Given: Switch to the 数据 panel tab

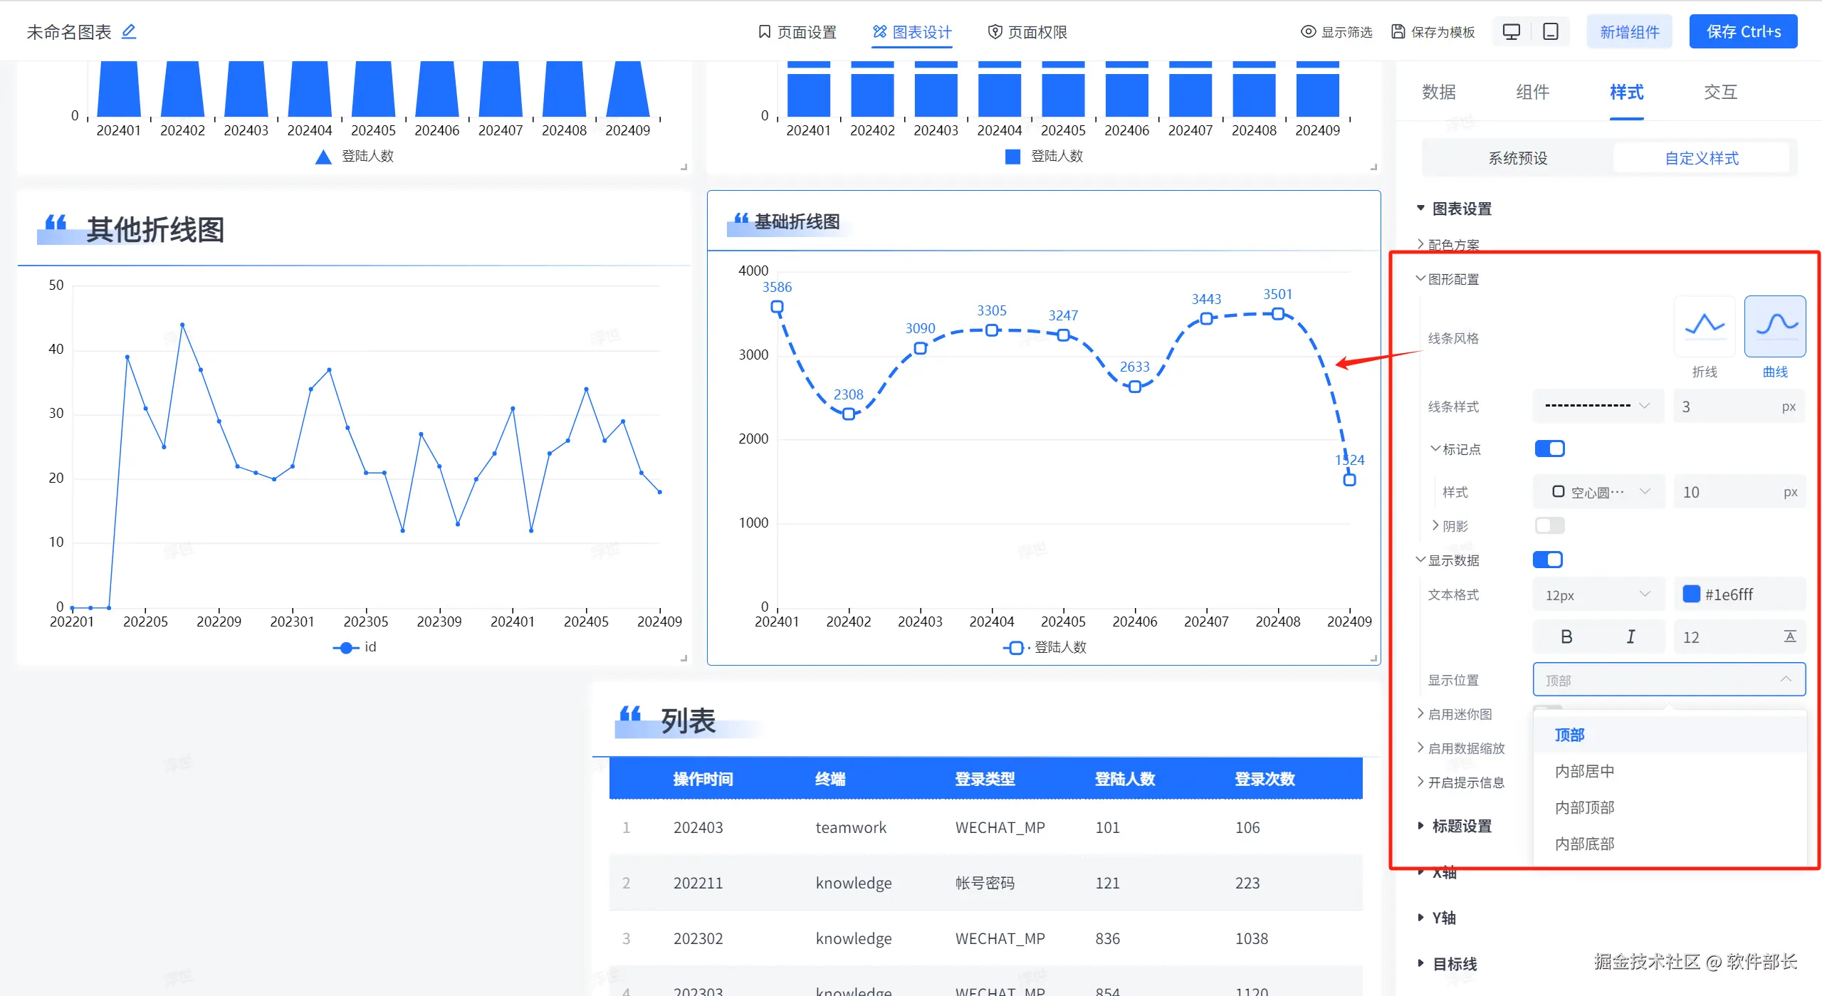Looking at the screenshot, I should (x=1438, y=92).
